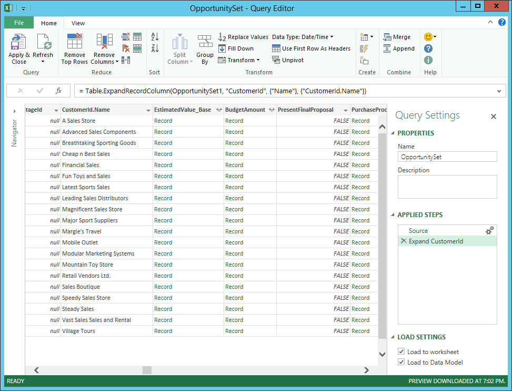Click the Excel icon in the title bar

pyautogui.click(x=9, y=8)
